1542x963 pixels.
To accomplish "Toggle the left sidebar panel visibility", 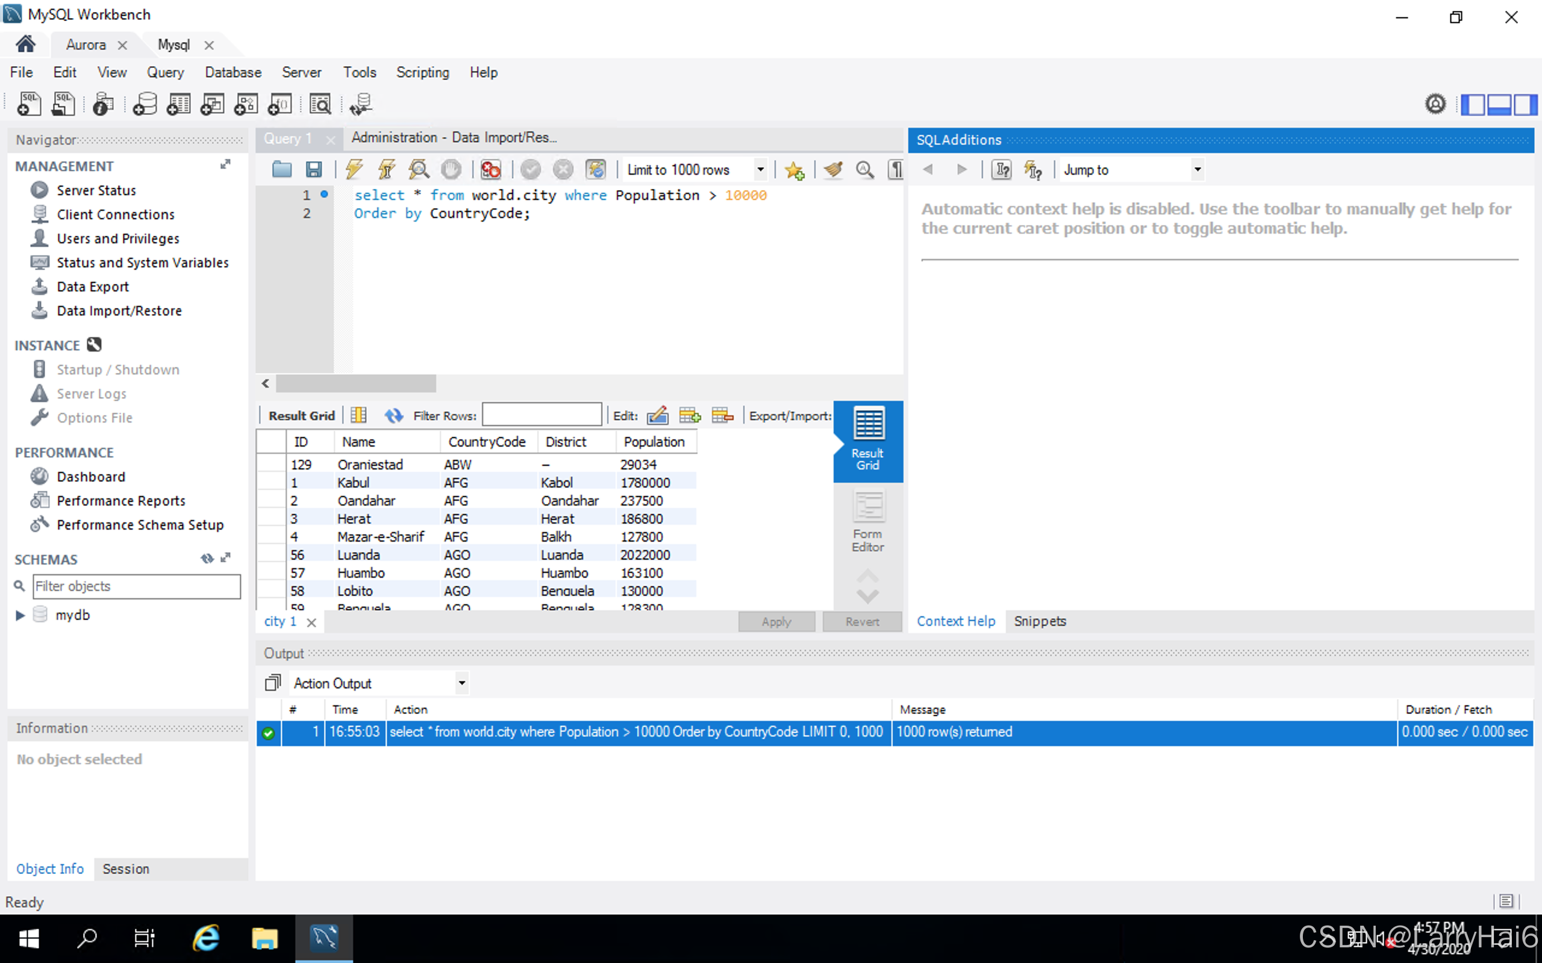I will [x=1473, y=104].
